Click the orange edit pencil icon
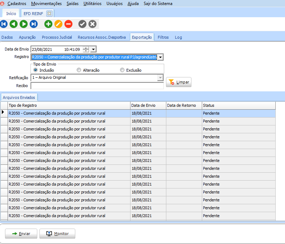 (58, 24)
